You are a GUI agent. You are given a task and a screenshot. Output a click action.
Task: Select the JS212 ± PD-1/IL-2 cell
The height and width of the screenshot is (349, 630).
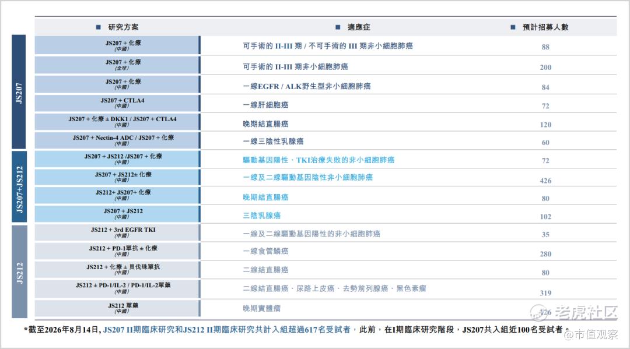click(x=117, y=288)
